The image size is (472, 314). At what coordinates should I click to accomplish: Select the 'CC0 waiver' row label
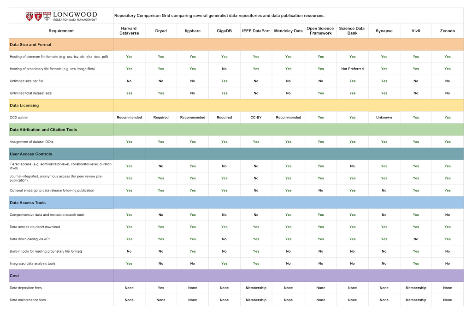coord(18,118)
